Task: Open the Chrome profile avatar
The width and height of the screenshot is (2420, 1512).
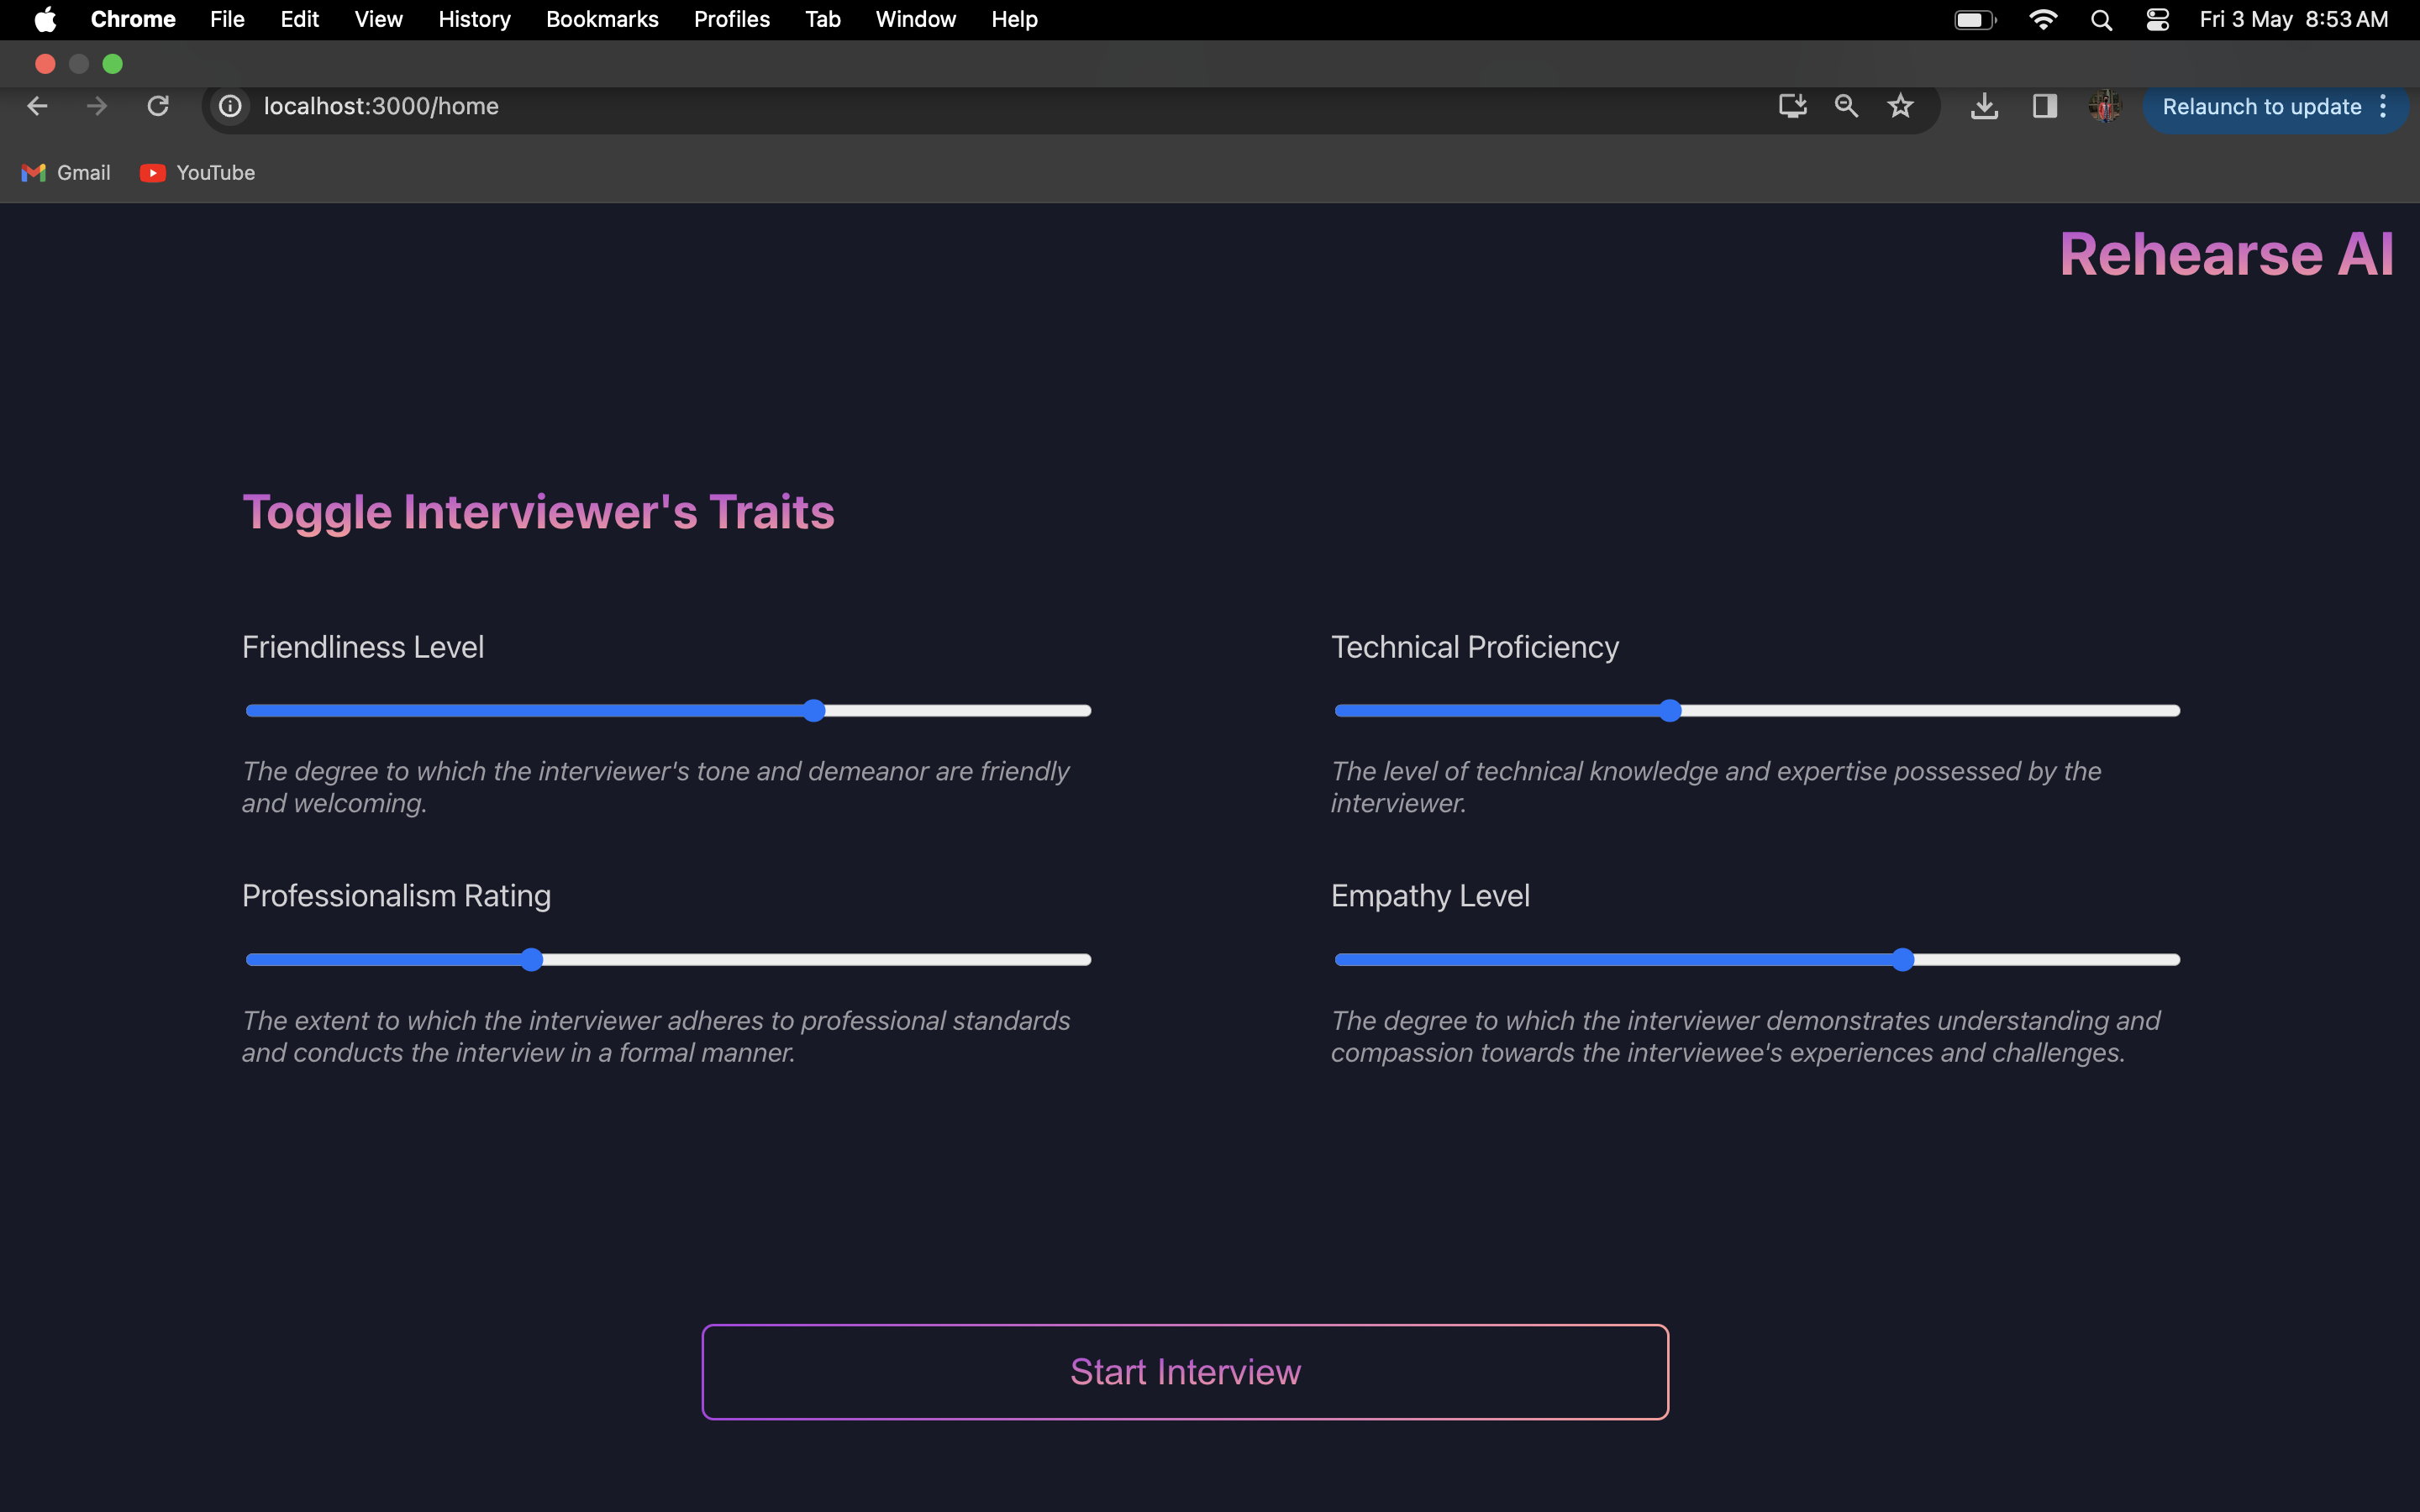Action: (2104, 106)
